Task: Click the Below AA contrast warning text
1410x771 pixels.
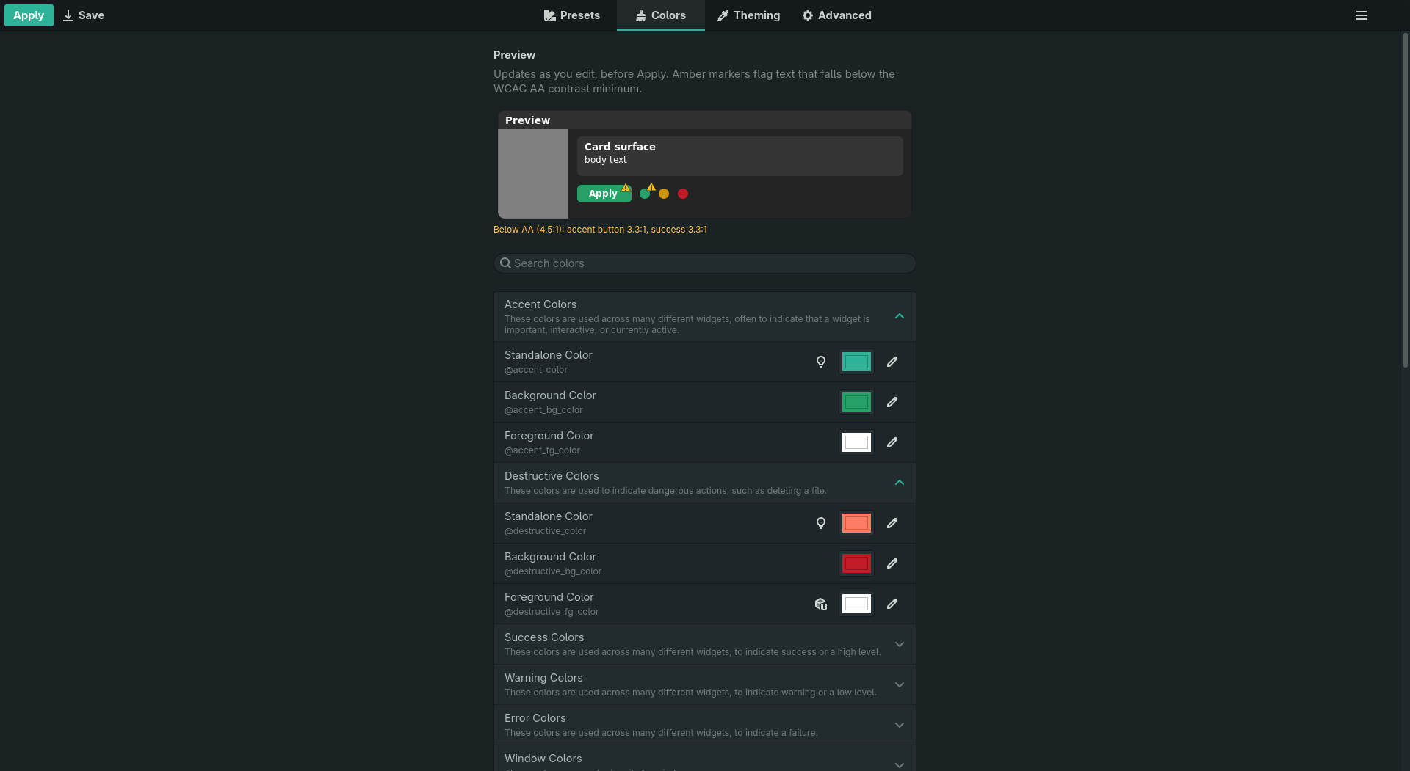Action: click(x=600, y=230)
